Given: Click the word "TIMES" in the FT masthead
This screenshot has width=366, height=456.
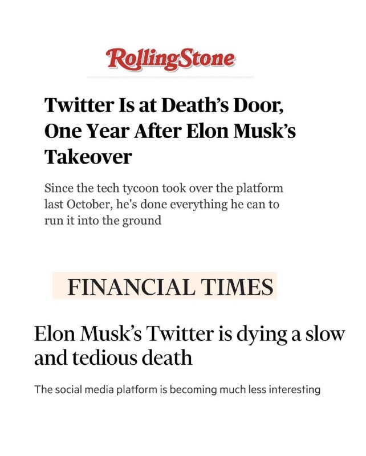Looking at the screenshot, I should click(x=238, y=287).
